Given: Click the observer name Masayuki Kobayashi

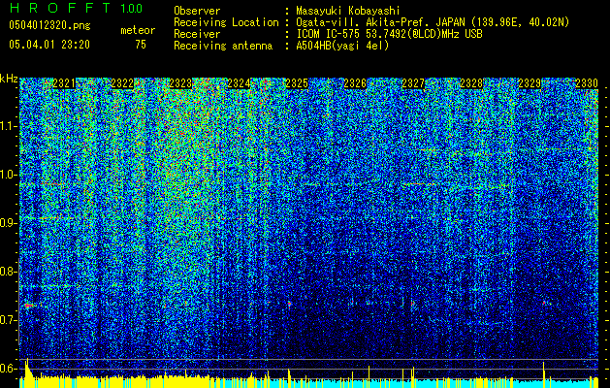Looking at the screenshot, I should [348, 11].
